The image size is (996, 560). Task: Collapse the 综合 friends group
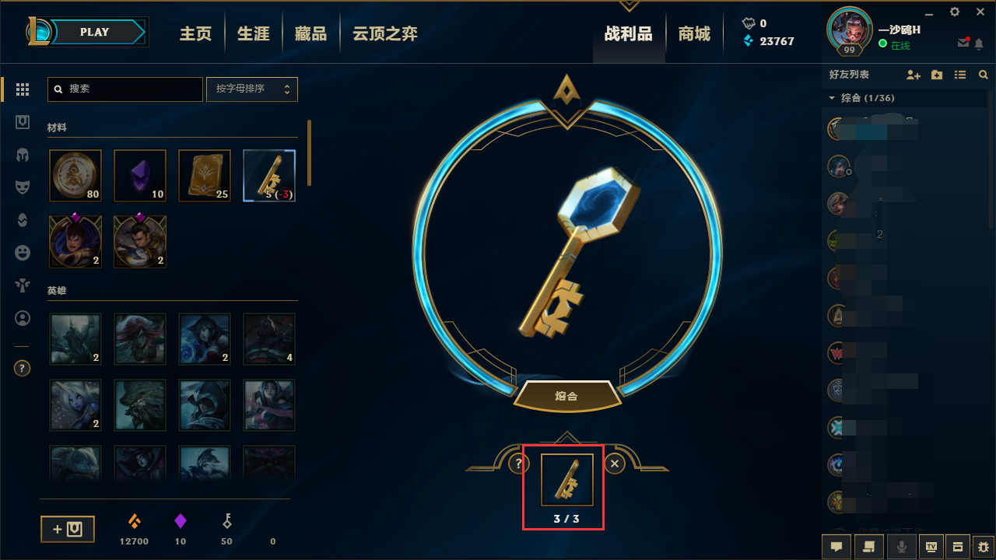pyautogui.click(x=832, y=98)
